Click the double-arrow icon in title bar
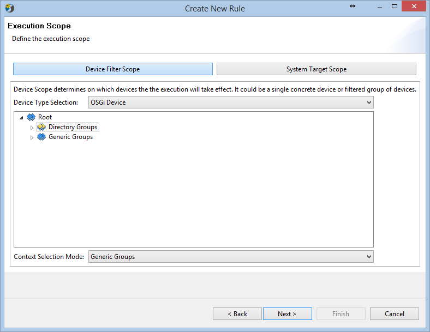Viewport: 430px width, 332px height. click(353, 6)
